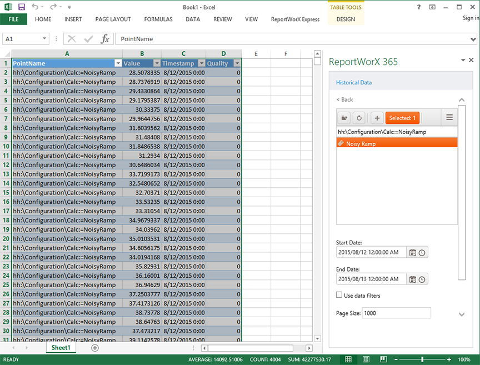Open the PointName column filter dropdown
The image size is (480, 365).
(118, 63)
